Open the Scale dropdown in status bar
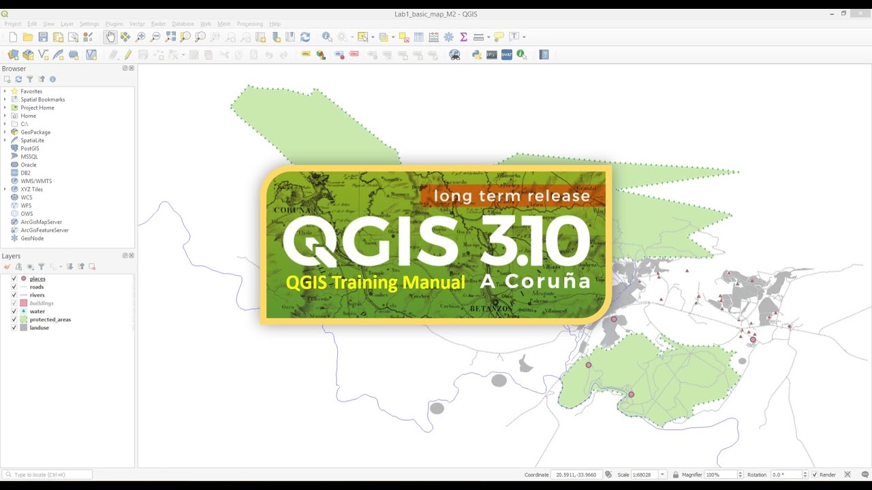 [662, 474]
